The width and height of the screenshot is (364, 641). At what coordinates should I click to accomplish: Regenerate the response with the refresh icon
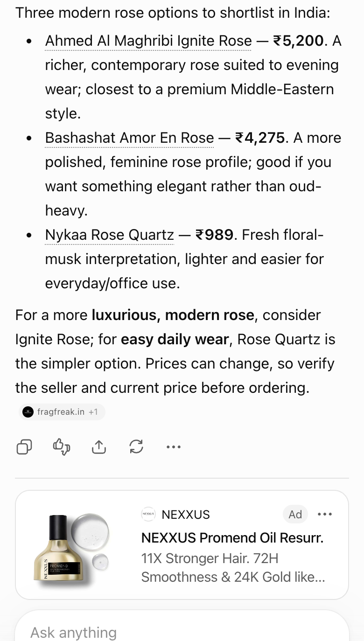coord(136,447)
